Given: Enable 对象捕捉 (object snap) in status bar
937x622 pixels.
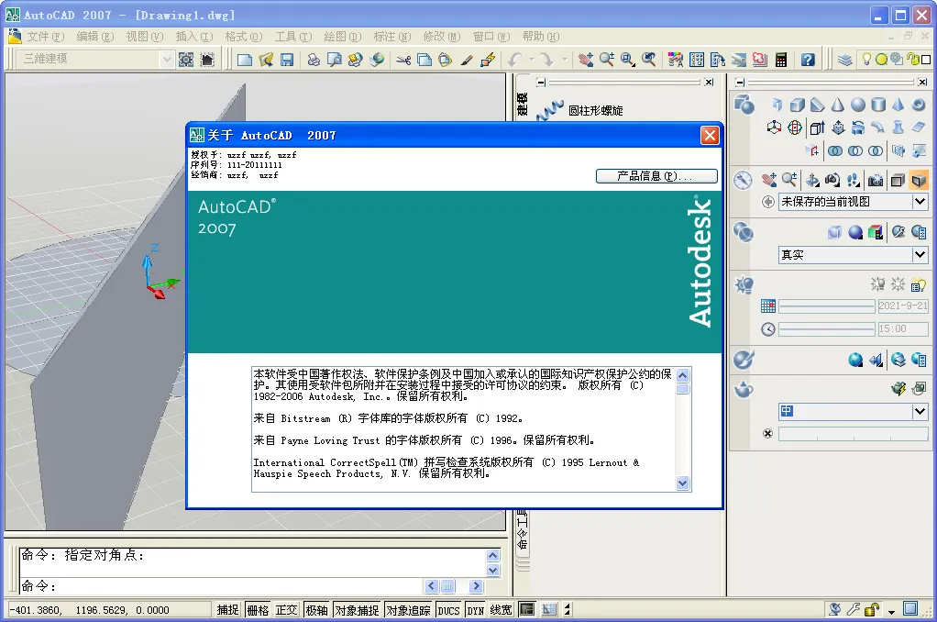Looking at the screenshot, I should point(357,609).
